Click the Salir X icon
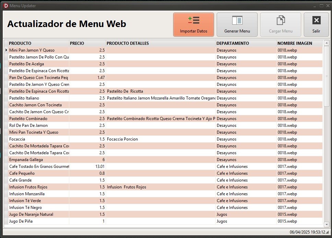 316,21
